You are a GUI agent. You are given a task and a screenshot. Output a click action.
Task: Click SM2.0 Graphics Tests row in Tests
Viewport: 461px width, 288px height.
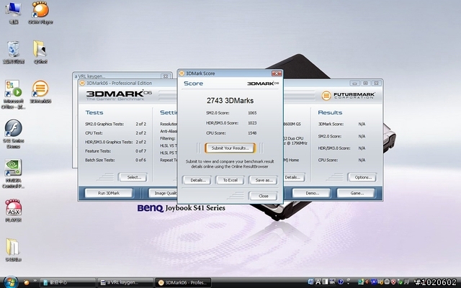point(115,124)
